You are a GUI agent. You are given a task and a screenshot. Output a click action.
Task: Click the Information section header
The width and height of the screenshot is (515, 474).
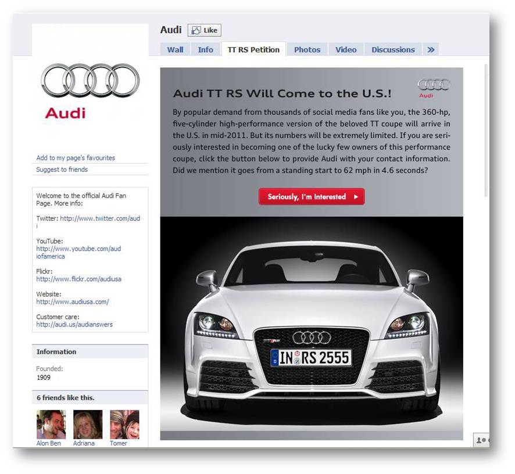[90, 351]
